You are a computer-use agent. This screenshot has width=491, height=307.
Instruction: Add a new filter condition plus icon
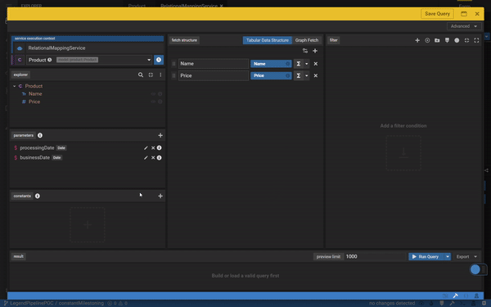[x=417, y=40]
